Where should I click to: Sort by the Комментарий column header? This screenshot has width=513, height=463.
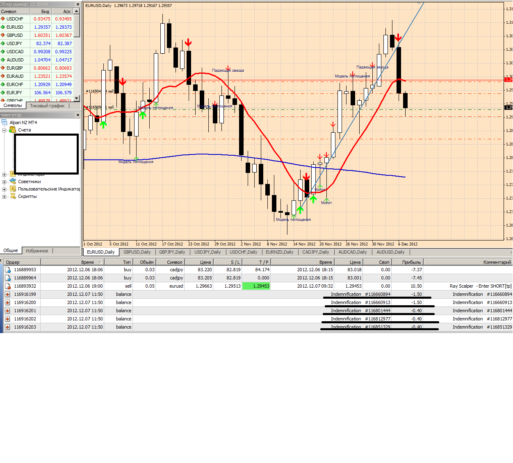coord(468,262)
